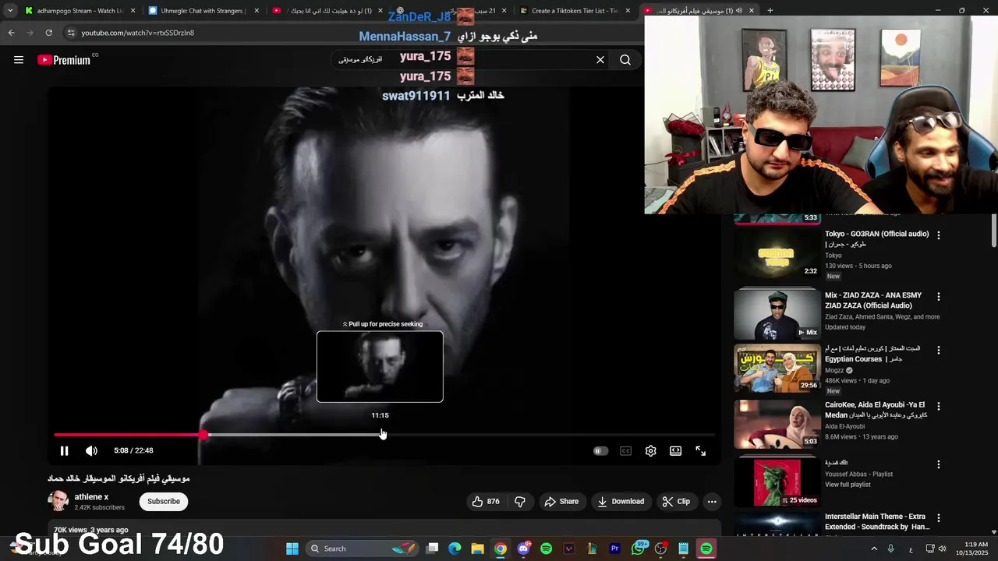Screen dimensions: 998x561
Task: Open system volume tray icon
Action: click(x=942, y=549)
